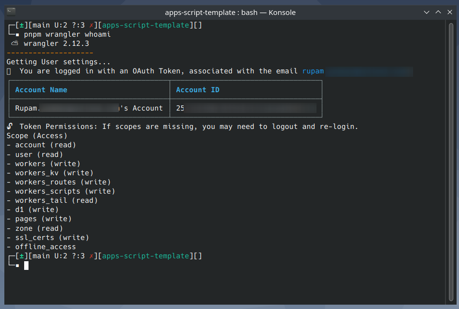This screenshot has width=459, height=309.
Task: Click the Account ID value cell starting with 25
Action: click(246, 108)
